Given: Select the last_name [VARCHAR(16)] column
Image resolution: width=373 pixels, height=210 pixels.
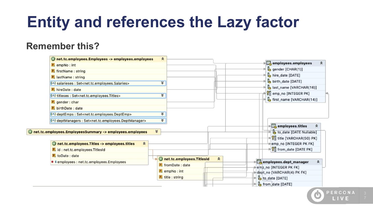Looking at the screenshot, I should coord(294,87).
